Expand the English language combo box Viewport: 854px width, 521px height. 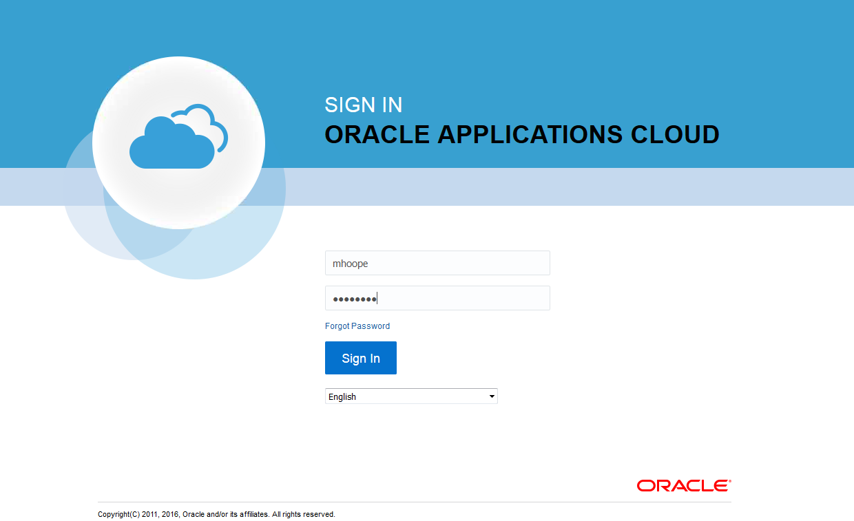[x=411, y=396]
